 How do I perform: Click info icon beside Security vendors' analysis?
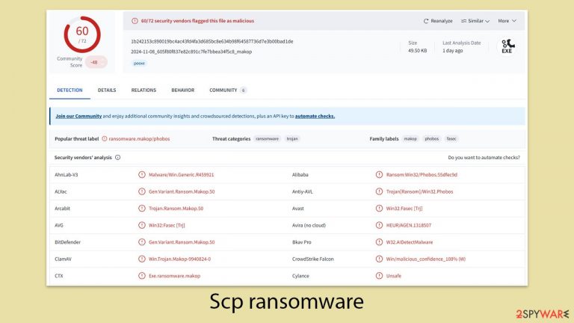(x=118, y=158)
